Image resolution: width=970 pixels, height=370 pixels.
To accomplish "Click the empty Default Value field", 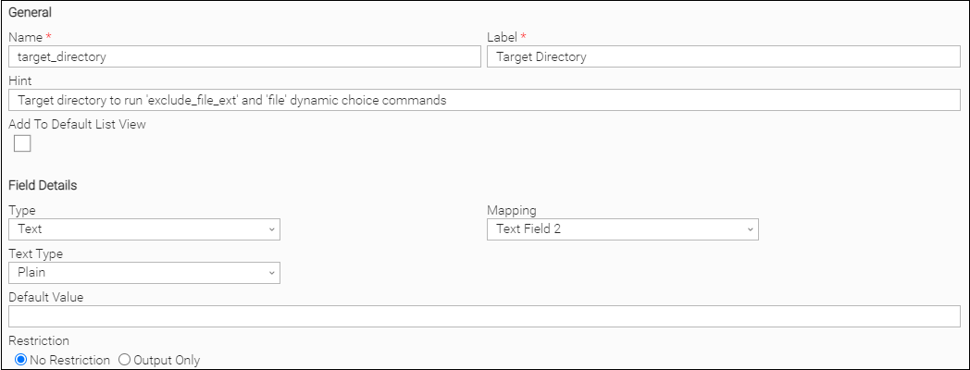I will tap(484, 316).
